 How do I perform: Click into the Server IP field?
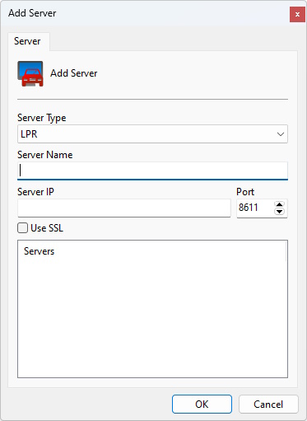124,208
